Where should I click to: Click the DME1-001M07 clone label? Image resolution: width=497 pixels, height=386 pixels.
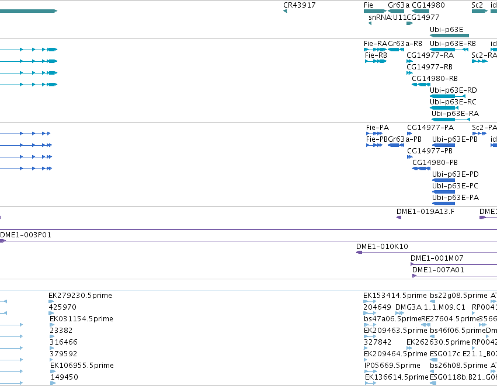(437, 258)
